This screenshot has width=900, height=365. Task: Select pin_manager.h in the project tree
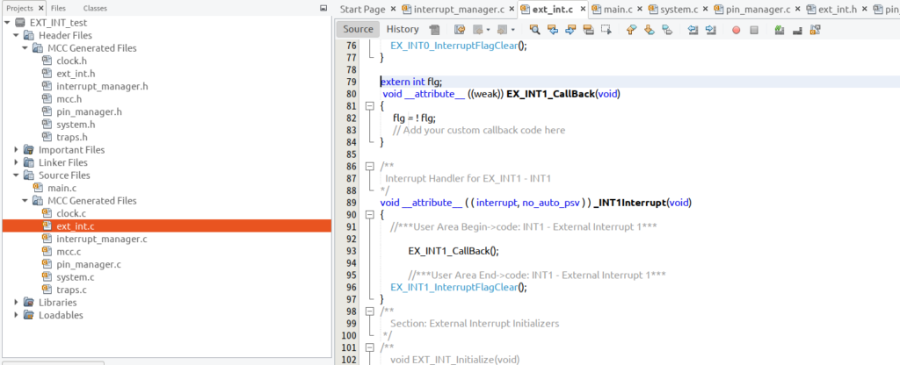[89, 111]
